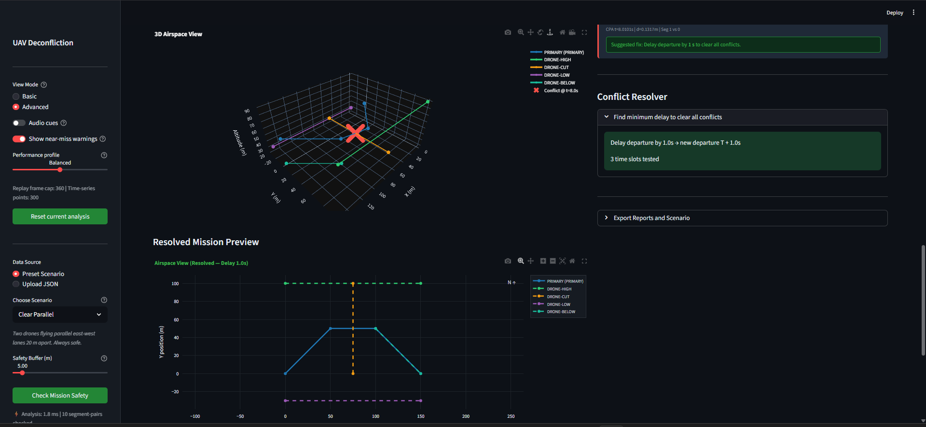Click Reset current analysis button
926x427 pixels.
[60, 216]
